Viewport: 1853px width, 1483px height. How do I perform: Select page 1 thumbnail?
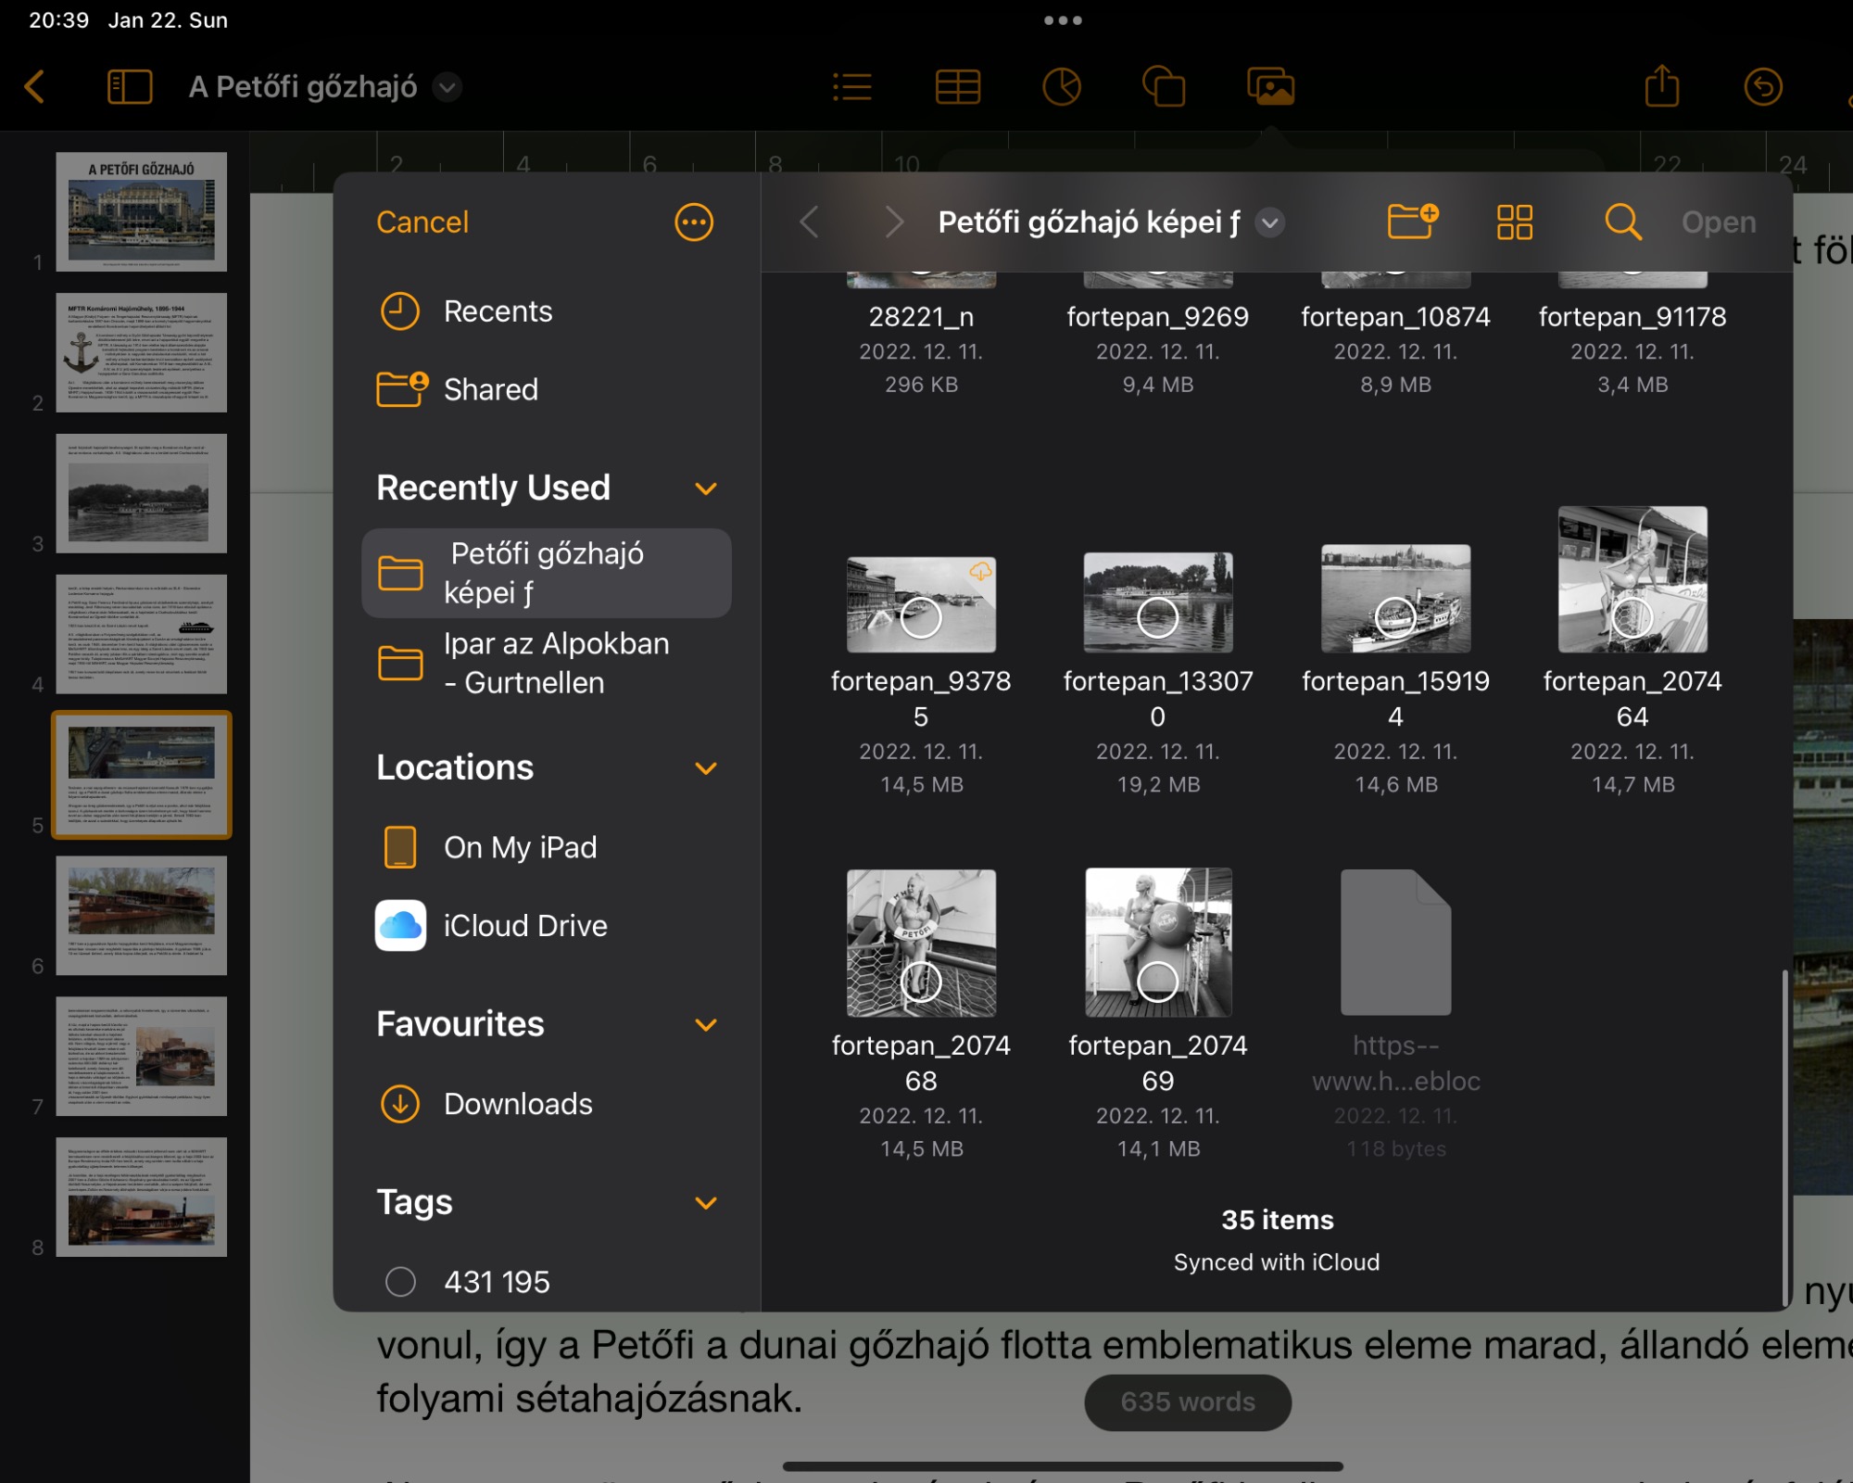(141, 211)
